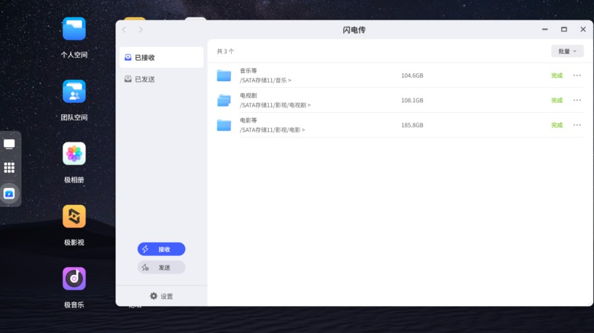Image resolution: width=594 pixels, height=333 pixels.
Task: Close the 闪电传 window
Action: [583, 29]
